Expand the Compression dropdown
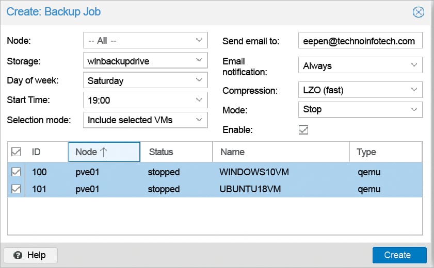 click(414, 90)
